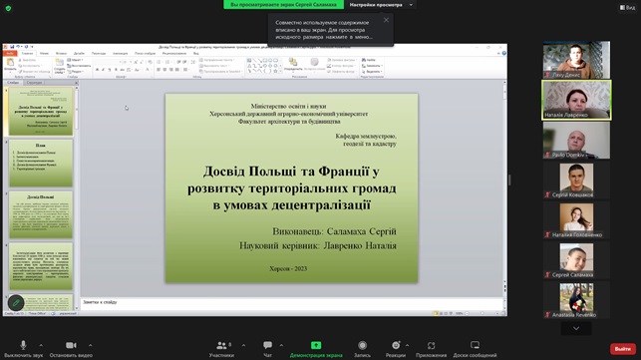Open Макет layout dropdown in ribbon
The image size is (641, 360).
[75, 60]
